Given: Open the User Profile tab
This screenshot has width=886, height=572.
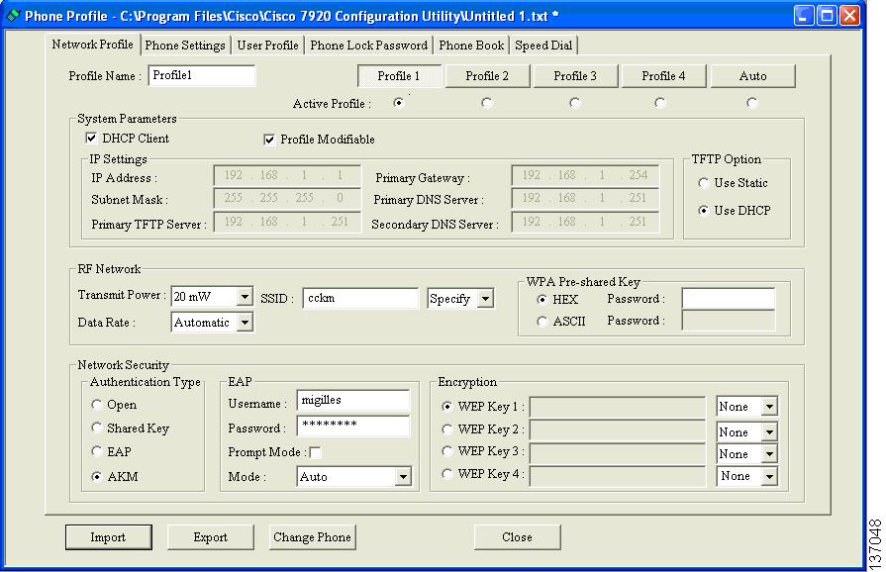Looking at the screenshot, I should coord(268,46).
